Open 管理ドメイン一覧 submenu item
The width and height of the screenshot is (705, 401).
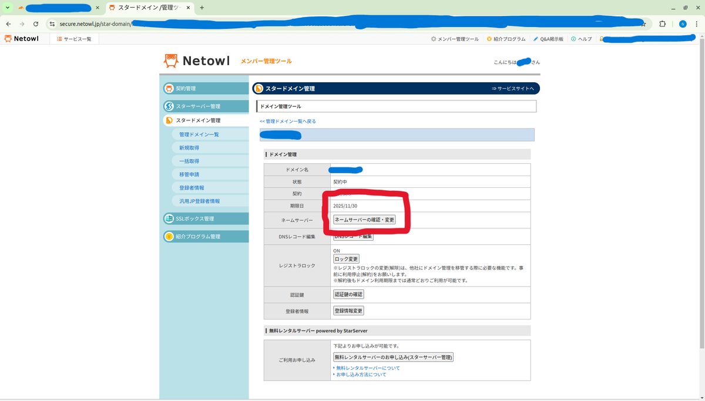point(199,134)
